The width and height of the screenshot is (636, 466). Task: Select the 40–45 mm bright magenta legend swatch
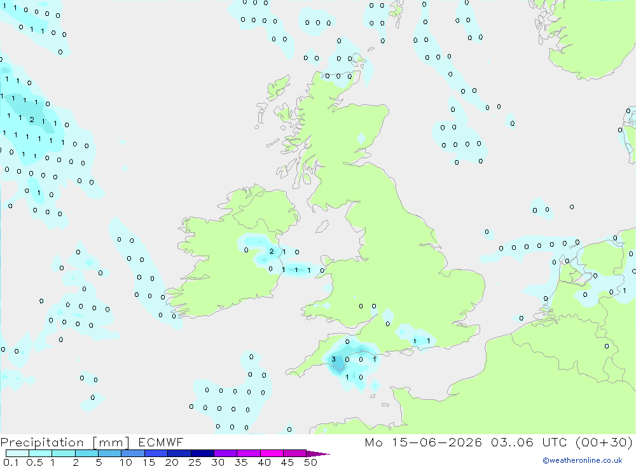(x=272, y=453)
